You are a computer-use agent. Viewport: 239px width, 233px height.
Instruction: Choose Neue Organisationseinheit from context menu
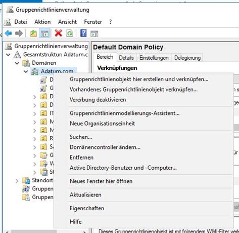click(x=103, y=123)
